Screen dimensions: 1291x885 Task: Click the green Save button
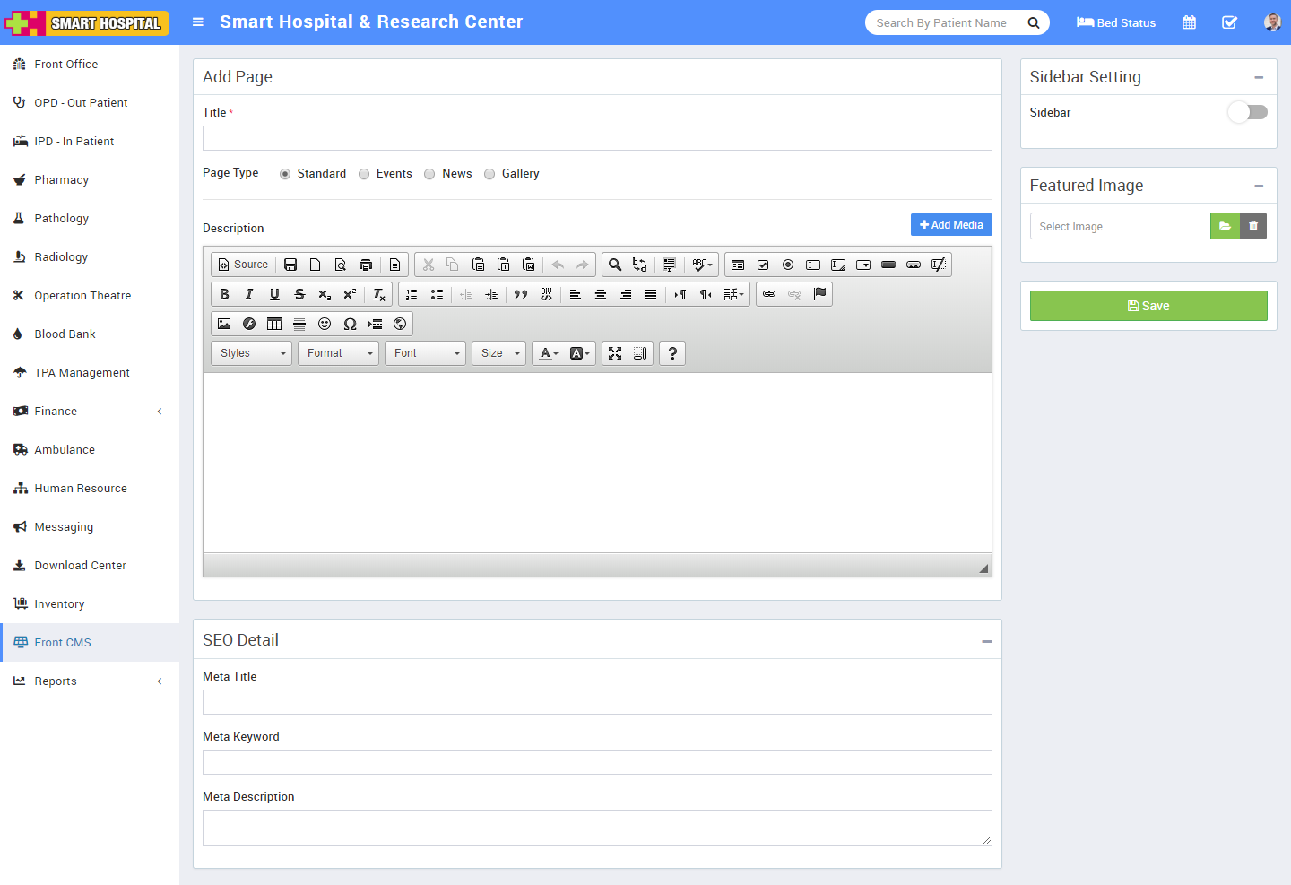[1148, 306]
